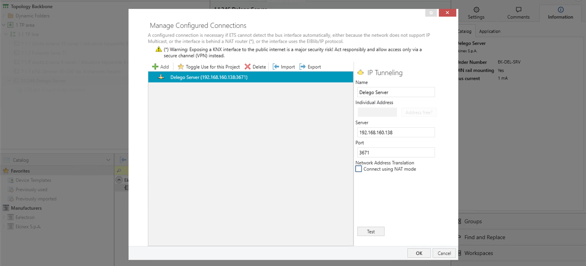The image size is (586, 266).
Task: Open Previously used catalog item
Action: pos(31,190)
